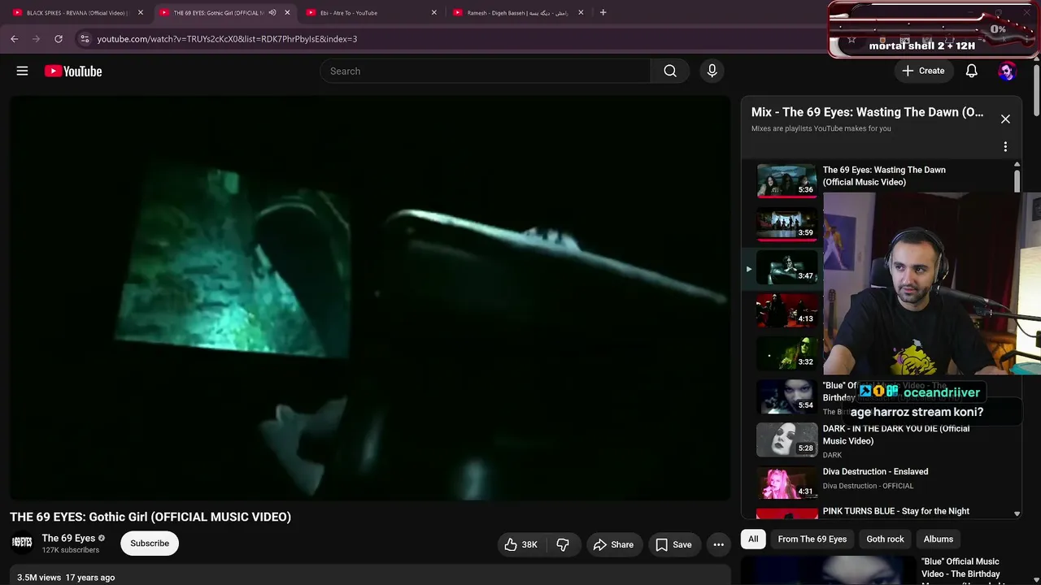Viewport: 1041px width, 585px height.
Task: Save the video to a playlist
Action: coord(674,544)
